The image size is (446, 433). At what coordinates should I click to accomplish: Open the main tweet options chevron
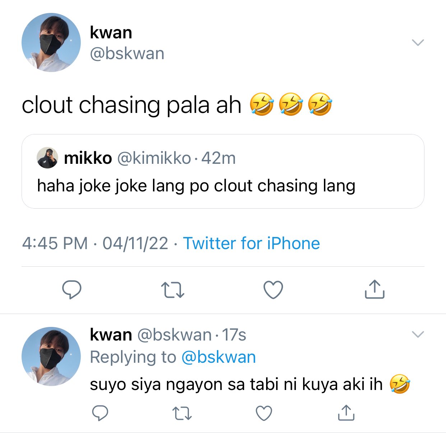point(418,42)
